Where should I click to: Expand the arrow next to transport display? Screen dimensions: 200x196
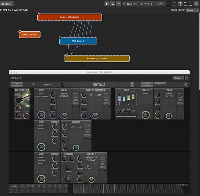pyautogui.click(x=168, y=4)
